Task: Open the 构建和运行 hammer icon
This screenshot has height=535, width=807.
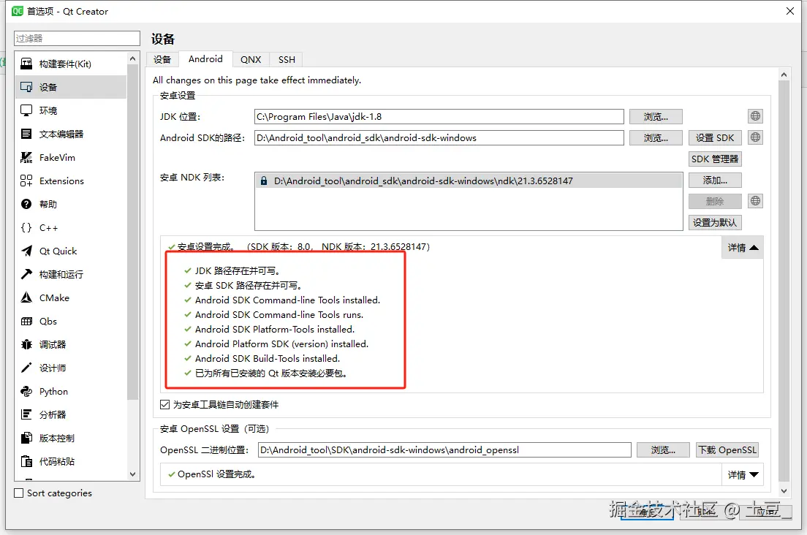Action: (26, 274)
